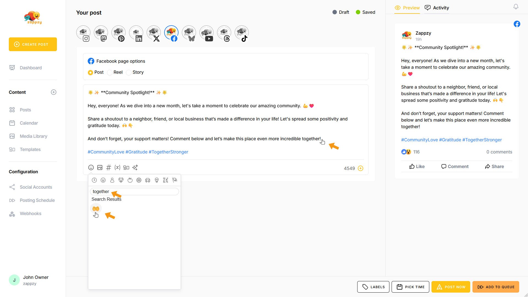Select the Instagram account avatar

83,33
